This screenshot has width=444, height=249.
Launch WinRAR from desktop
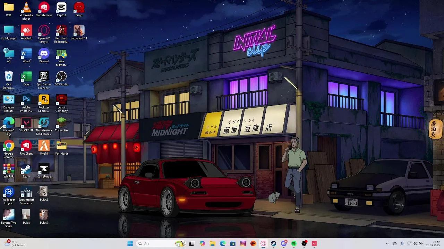9,171
